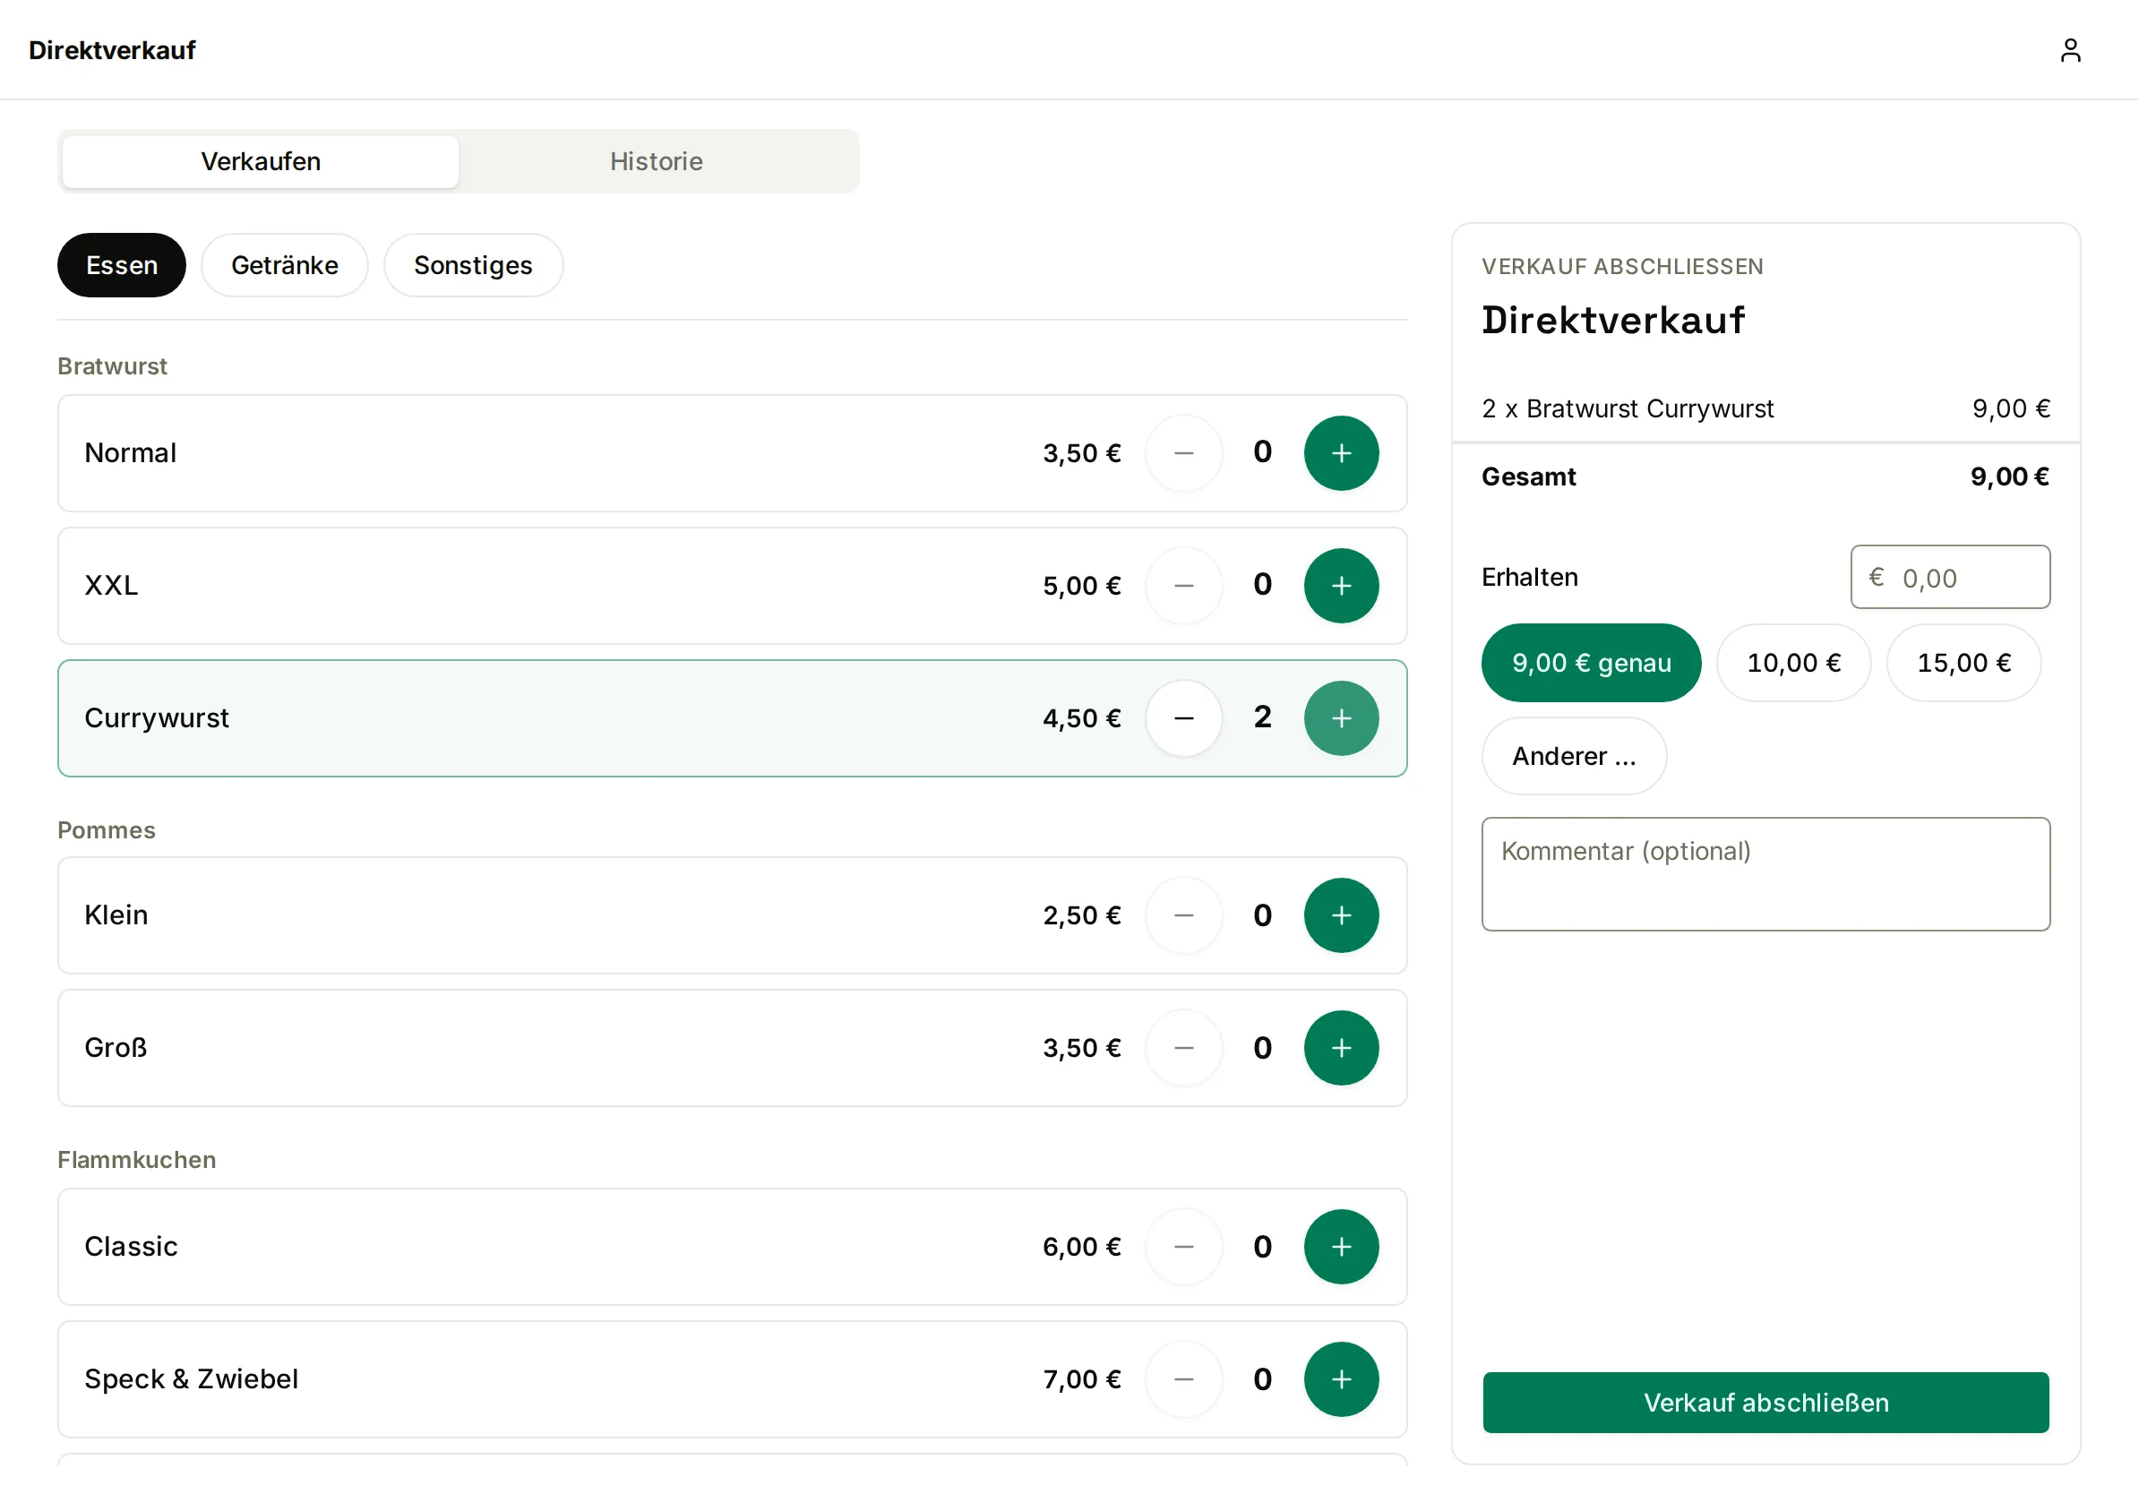Add a Classic Flammkuchen

pyautogui.click(x=1341, y=1246)
